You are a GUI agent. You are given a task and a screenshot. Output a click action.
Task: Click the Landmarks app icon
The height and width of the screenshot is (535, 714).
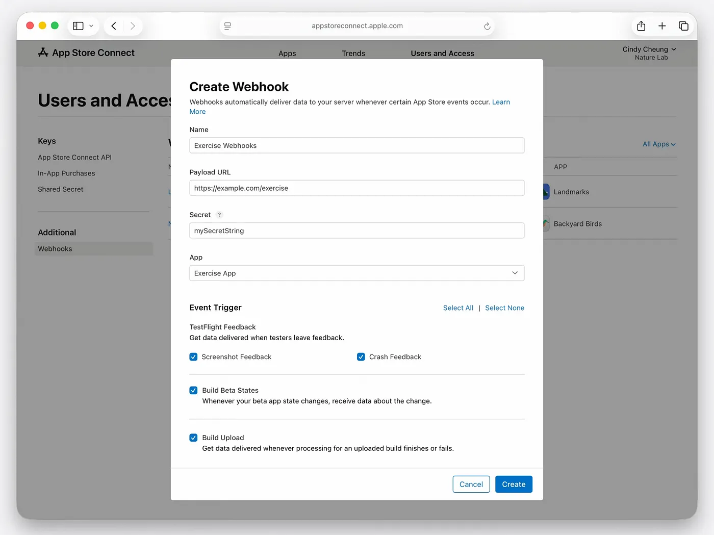click(x=546, y=192)
